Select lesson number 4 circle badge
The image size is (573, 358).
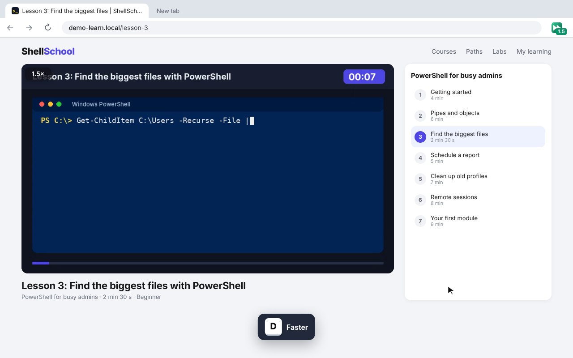coord(420,158)
